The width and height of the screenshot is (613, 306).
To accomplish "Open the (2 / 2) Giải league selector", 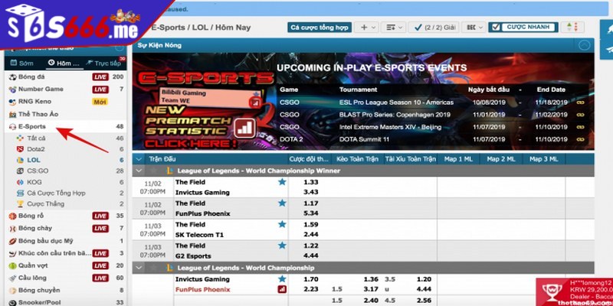I will [434, 28].
